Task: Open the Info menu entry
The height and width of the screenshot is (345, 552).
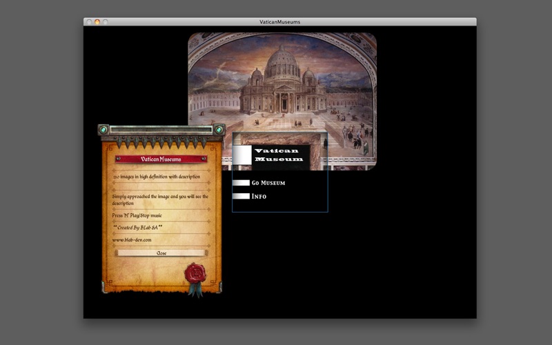Action: point(259,196)
